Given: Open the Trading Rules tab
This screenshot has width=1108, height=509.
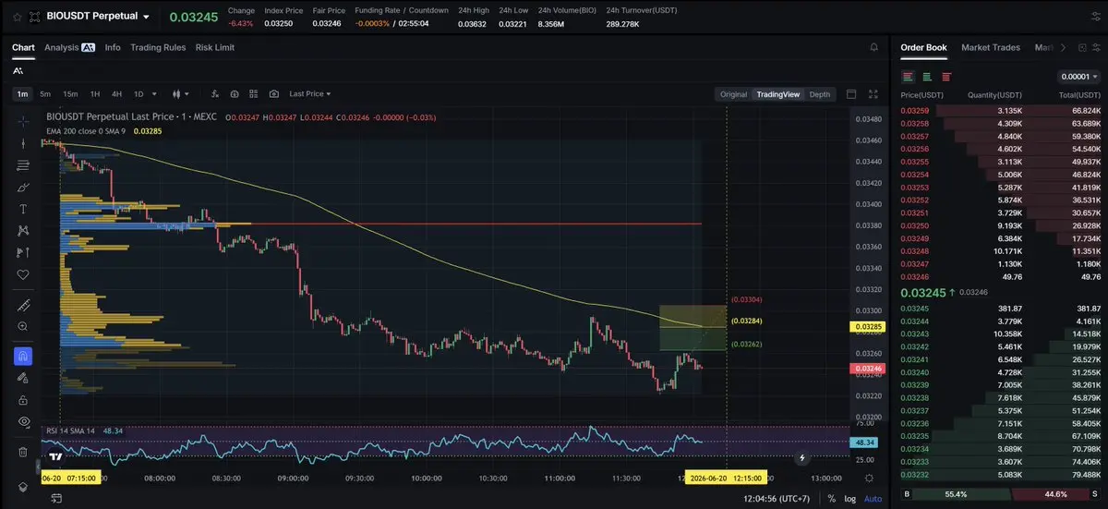Looking at the screenshot, I should tap(158, 47).
